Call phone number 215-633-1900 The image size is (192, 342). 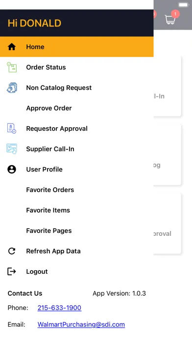(59, 308)
